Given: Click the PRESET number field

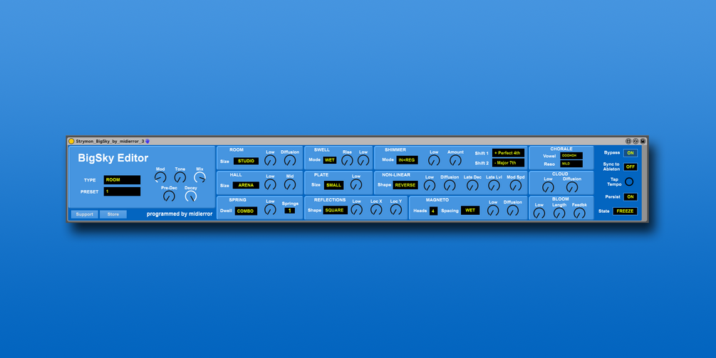Looking at the screenshot, I should (122, 191).
